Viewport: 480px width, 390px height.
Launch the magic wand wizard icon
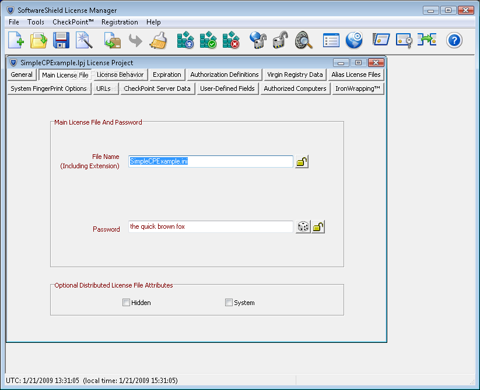(84, 40)
